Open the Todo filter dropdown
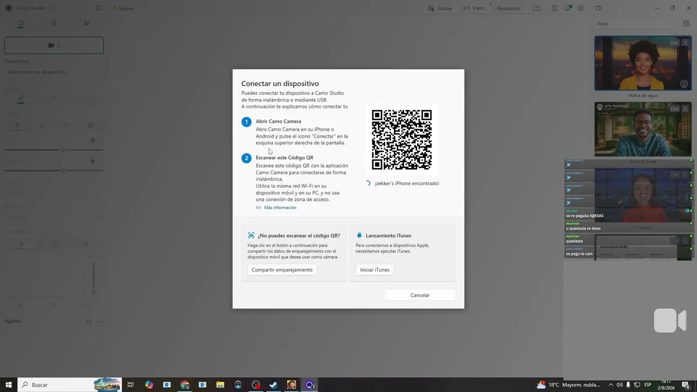697x392 pixels. pyautogui.click(x=635, y=23)
